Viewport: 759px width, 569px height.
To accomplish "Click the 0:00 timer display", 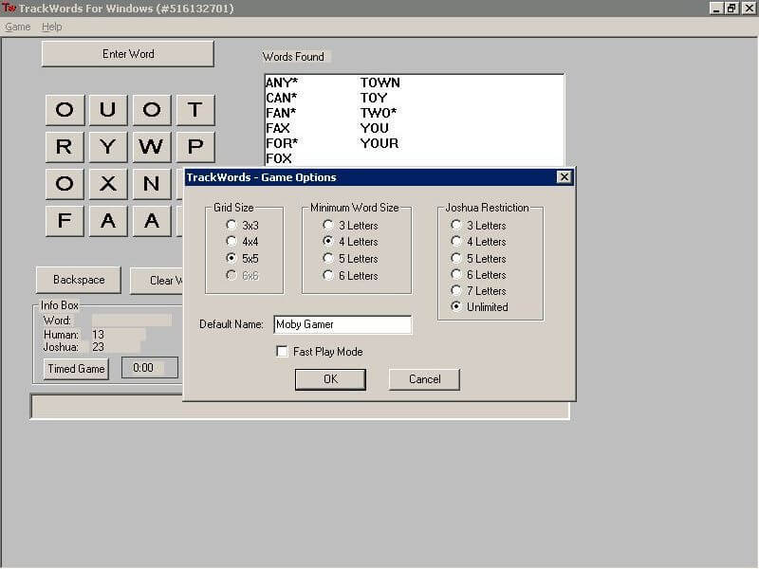I will point(150,368).
